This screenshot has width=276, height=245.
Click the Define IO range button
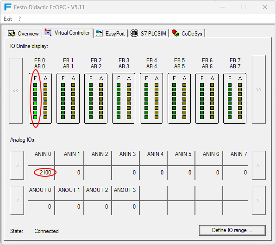(x=232, y=230)
